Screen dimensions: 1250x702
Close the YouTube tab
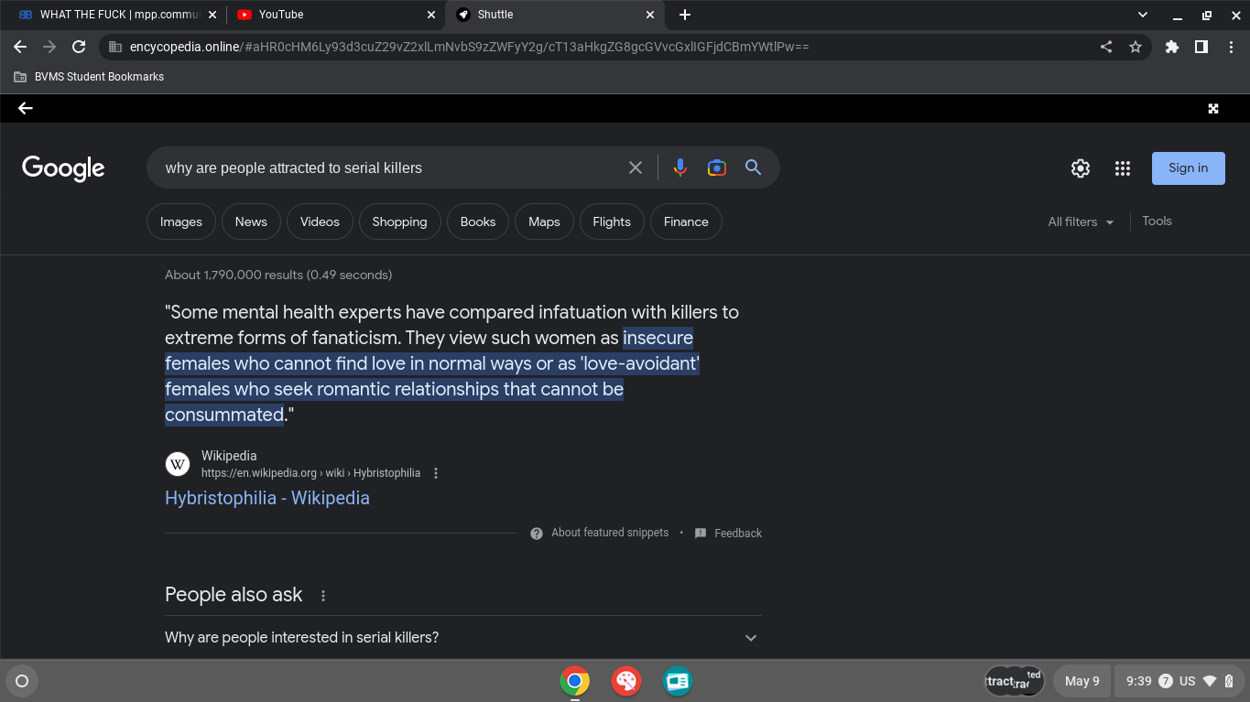pos(431,15)
